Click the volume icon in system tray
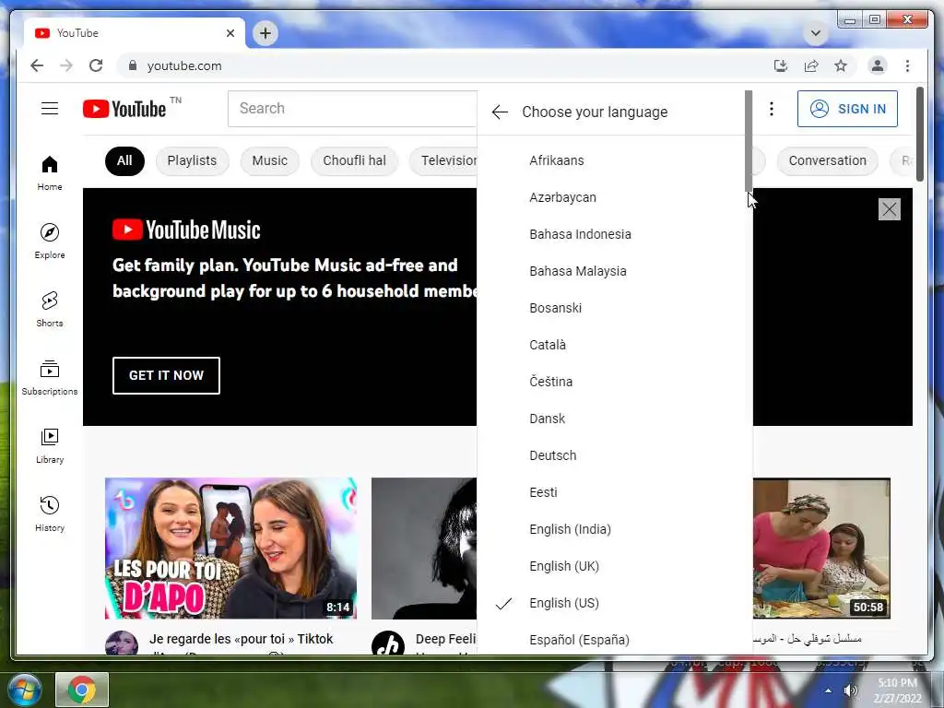The image size is (944, 708). (x=850, y=690)
